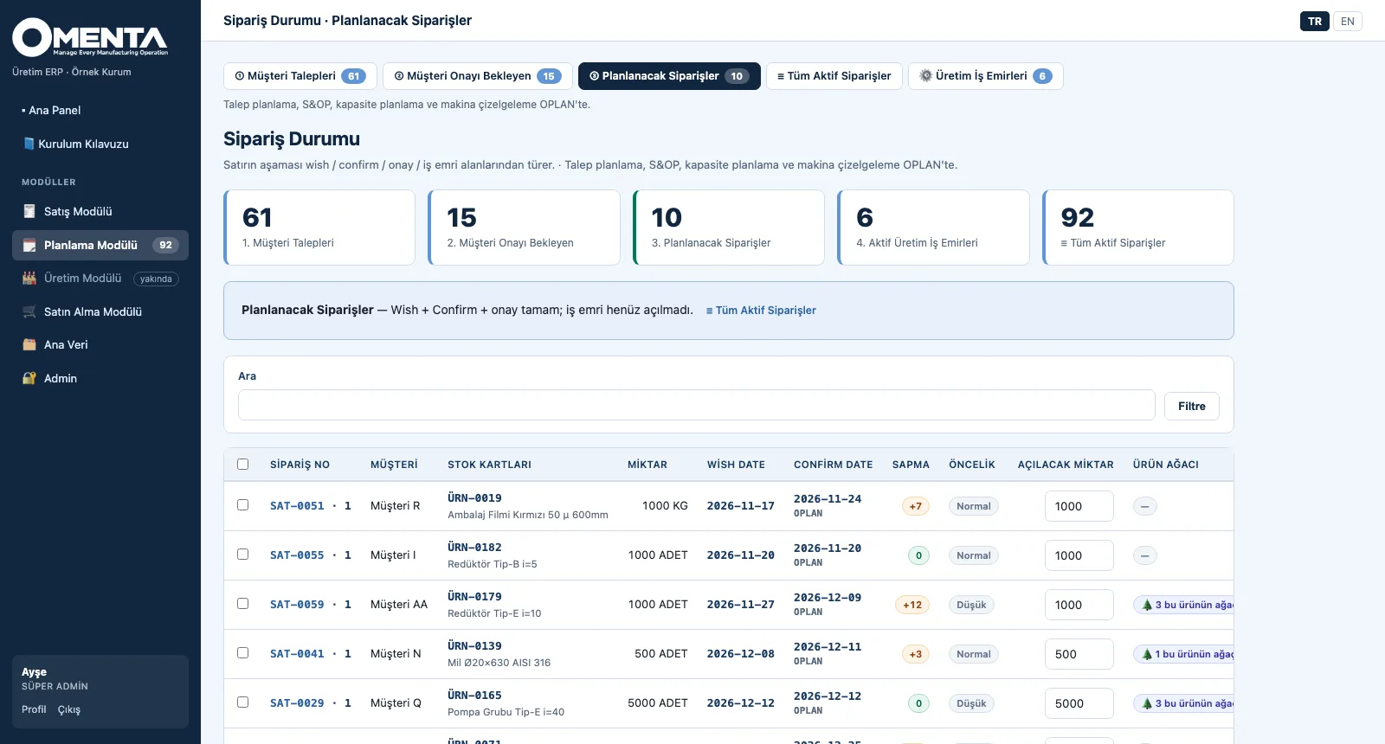Open the Üretim İş Emirleri tab
This screenshot has height=744, width=1385.
[x=985, y=76]
